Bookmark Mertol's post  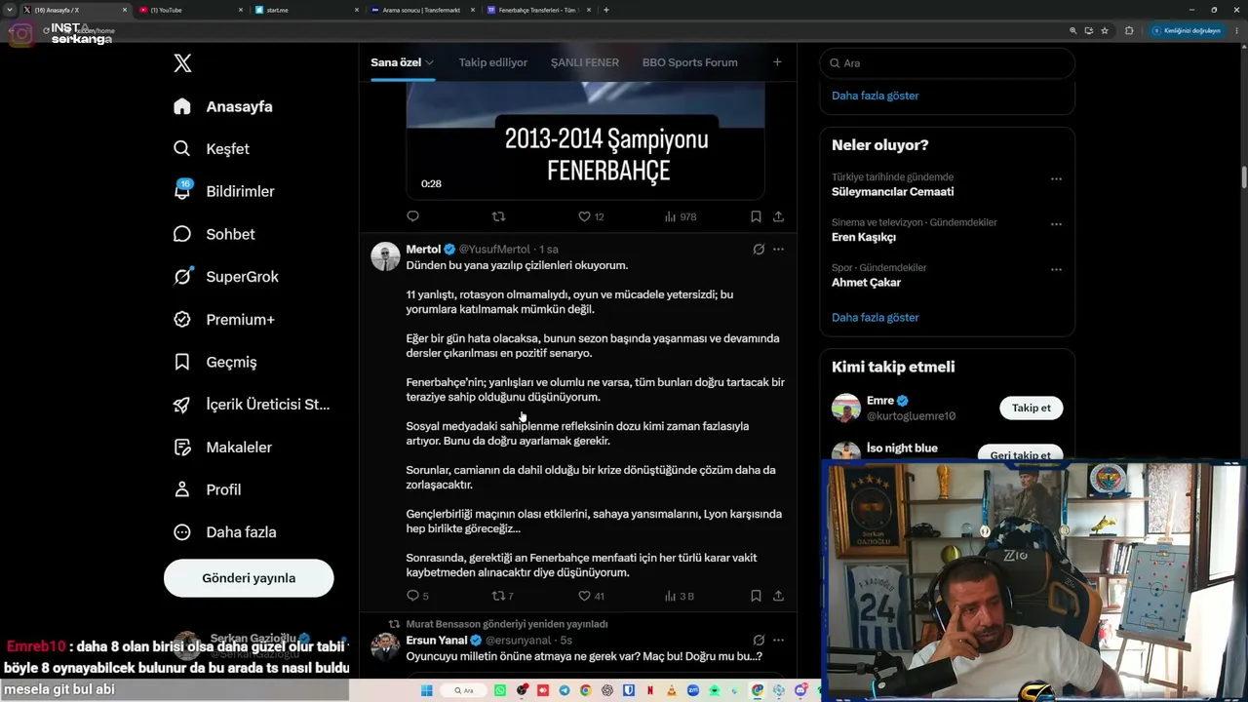[x=756, y=596]
